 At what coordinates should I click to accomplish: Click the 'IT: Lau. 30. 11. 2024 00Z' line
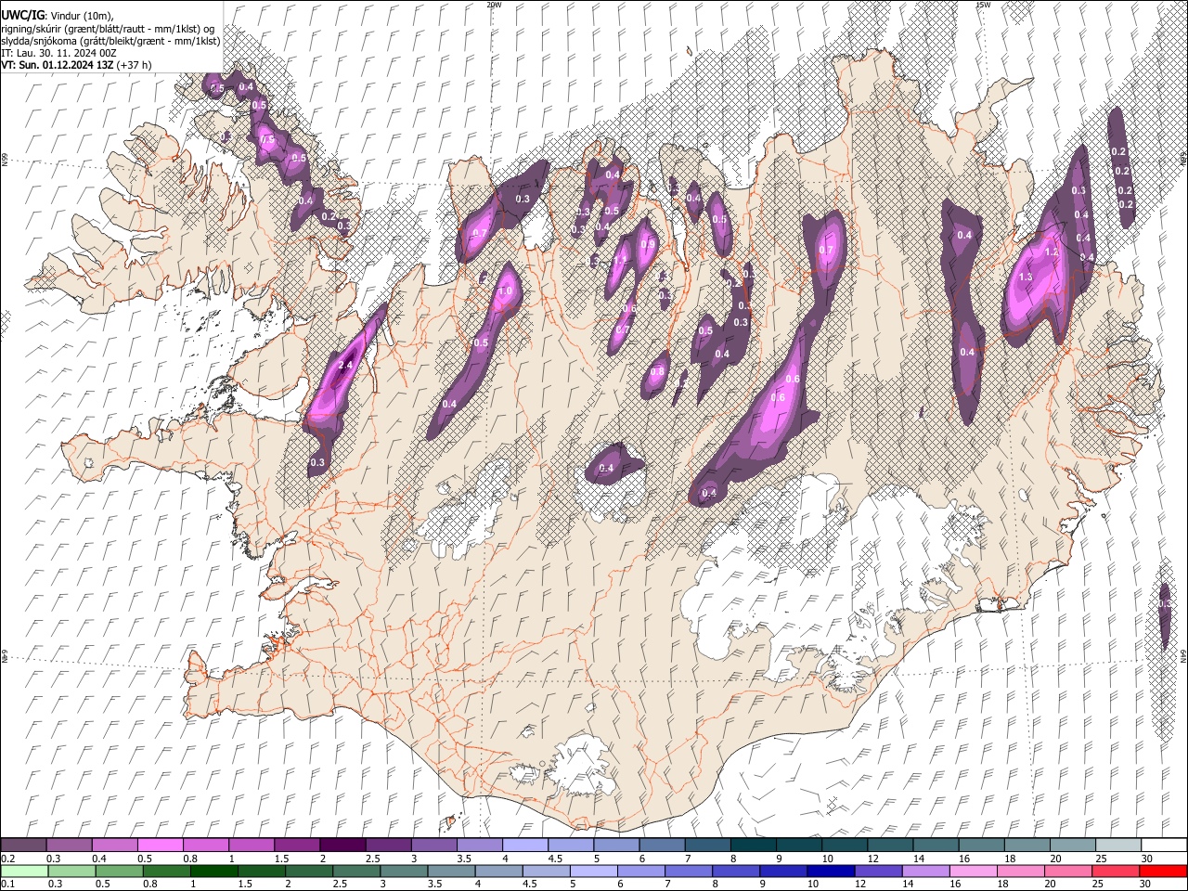tap(59, 53)
